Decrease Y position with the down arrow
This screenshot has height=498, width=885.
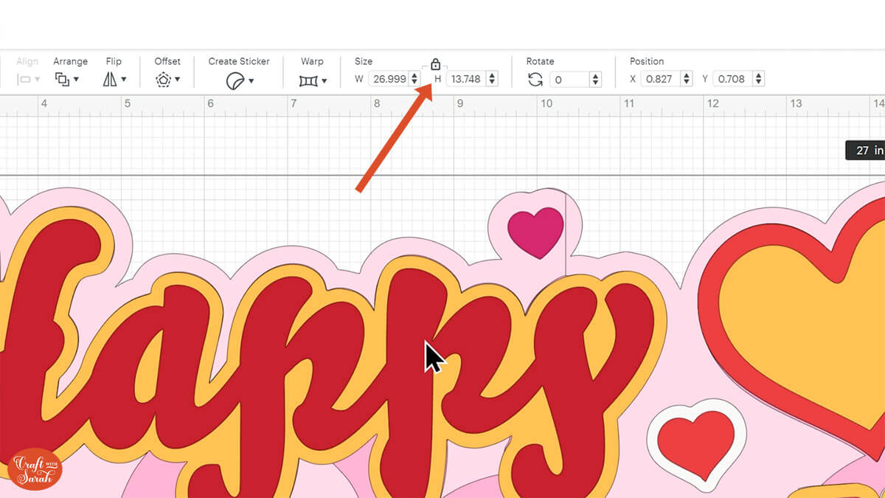(759, 83)
